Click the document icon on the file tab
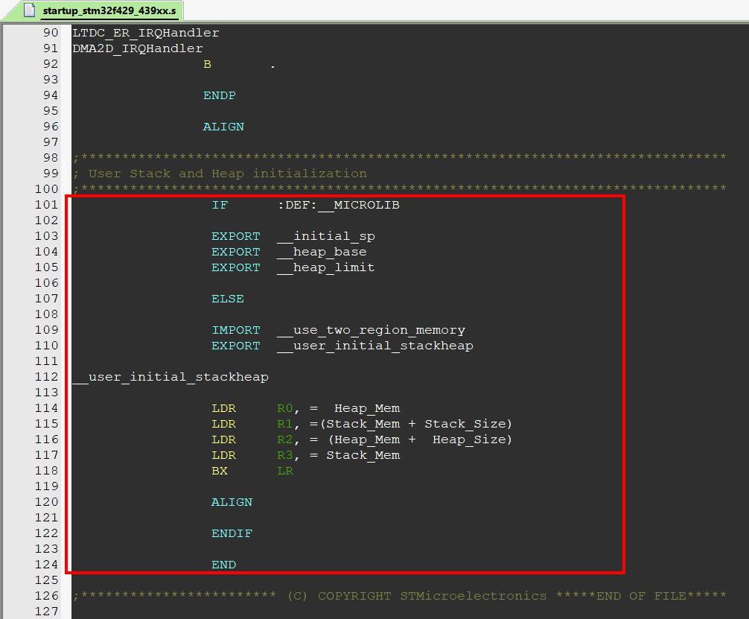The height and width of the screenshot is (619, 749). pyautogui.click(x=28, y=11)
